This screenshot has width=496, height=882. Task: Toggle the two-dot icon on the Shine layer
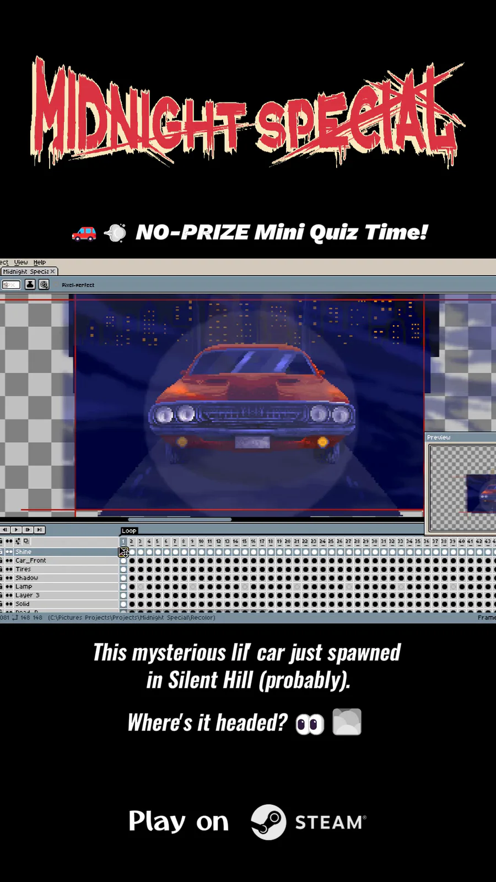click(x=9, y=552)
